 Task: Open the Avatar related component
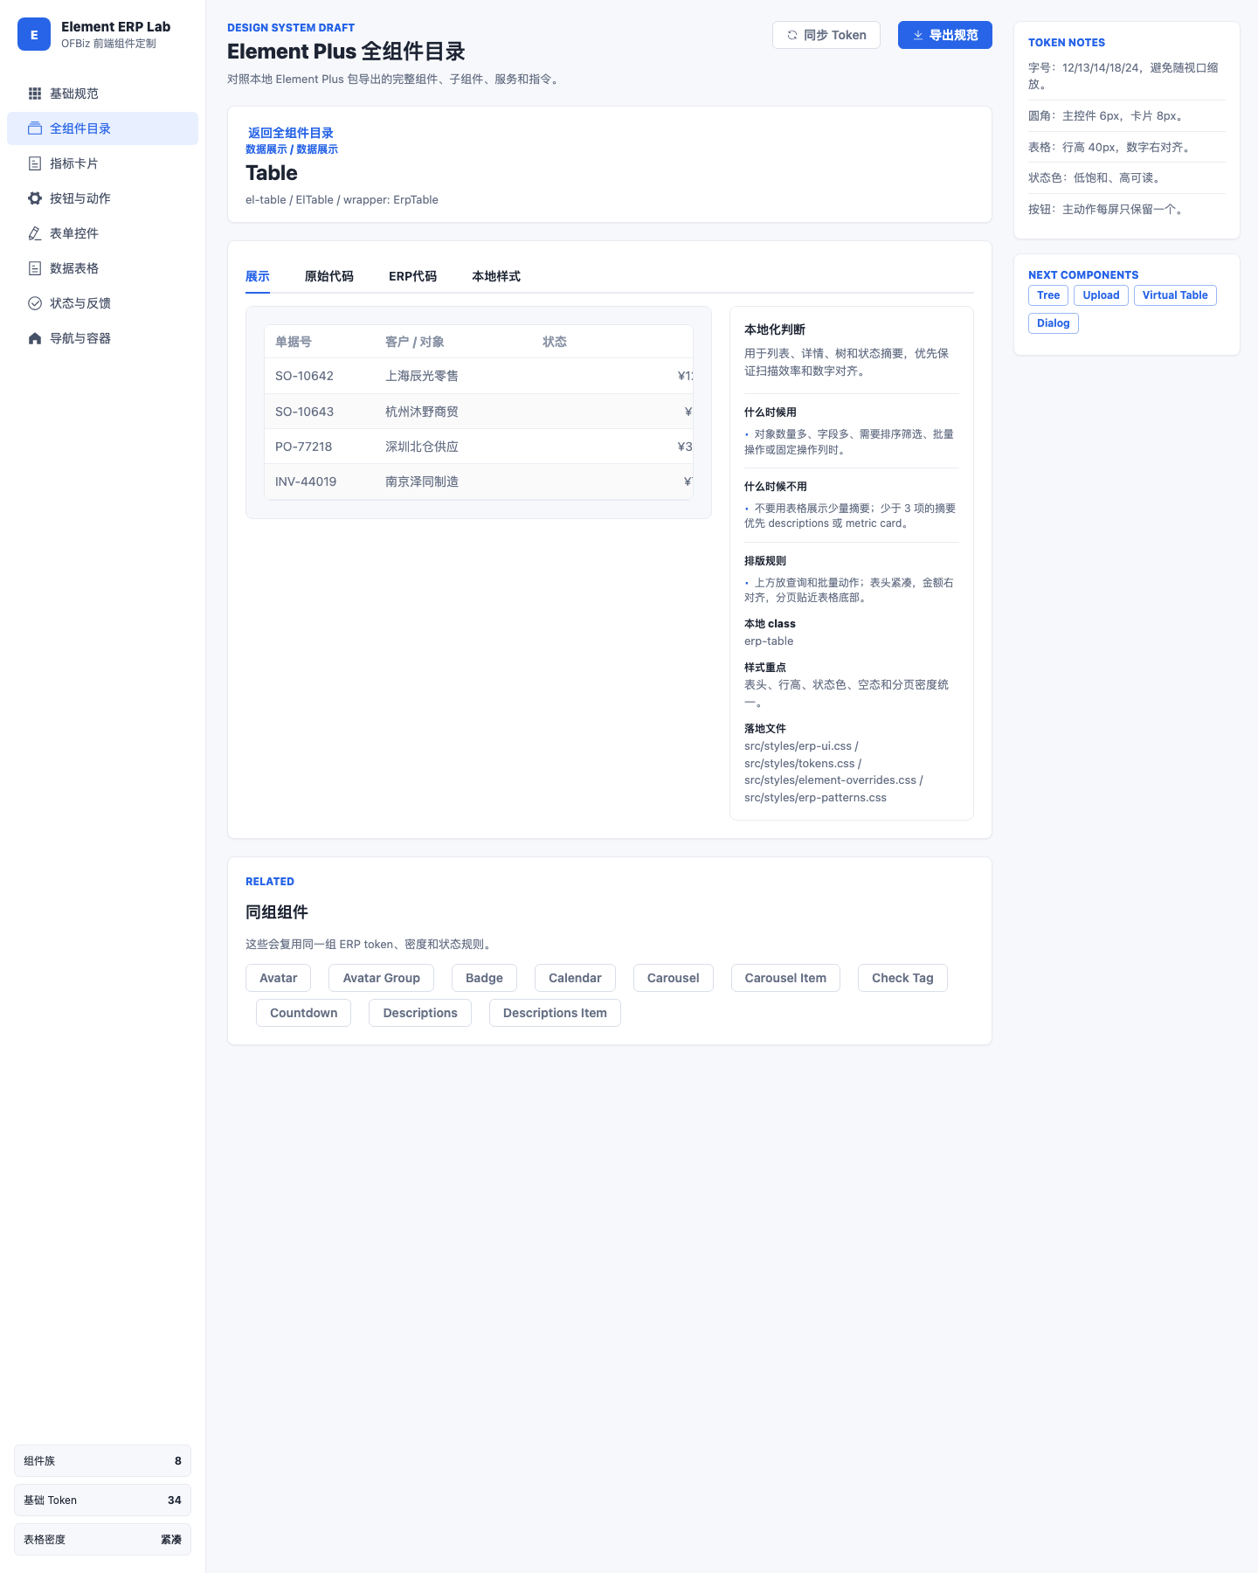coord(279,978)
